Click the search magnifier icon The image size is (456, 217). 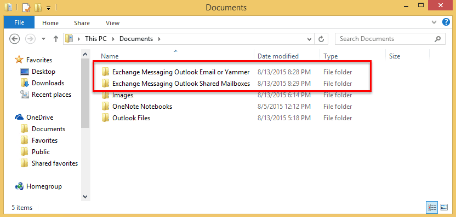pyautogui.click(x=437, y=39)
